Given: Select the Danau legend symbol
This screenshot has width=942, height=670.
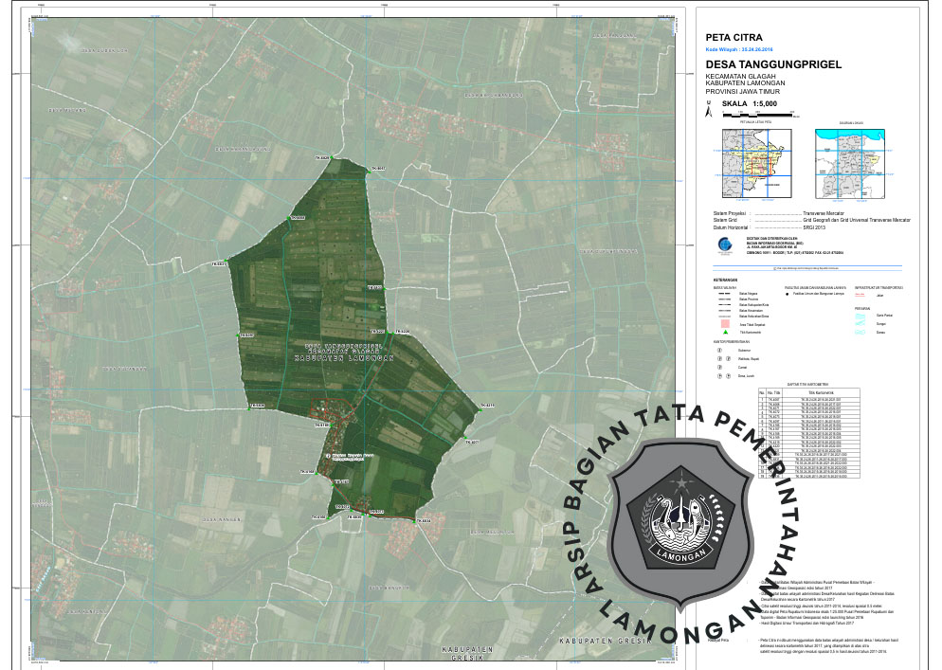Looking at the screenshot, I should [860, 333].
